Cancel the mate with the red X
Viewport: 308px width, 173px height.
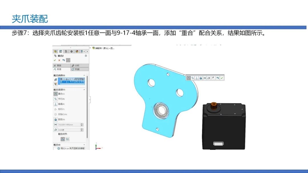tap(59, 60)
